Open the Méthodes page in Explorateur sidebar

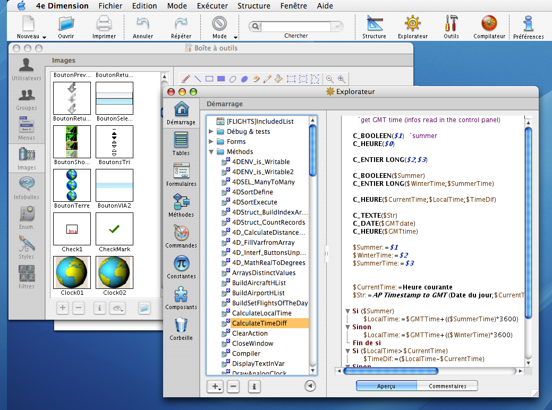point(181,206)
